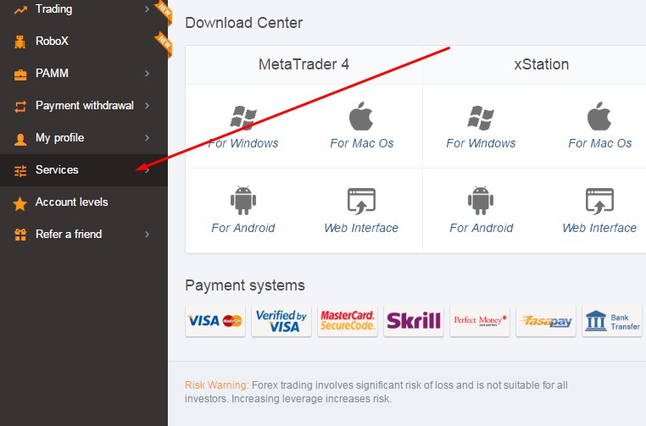Screen dimensions: 646x426
Task: Click the Services sliders icon
Action: coord(20,171)
